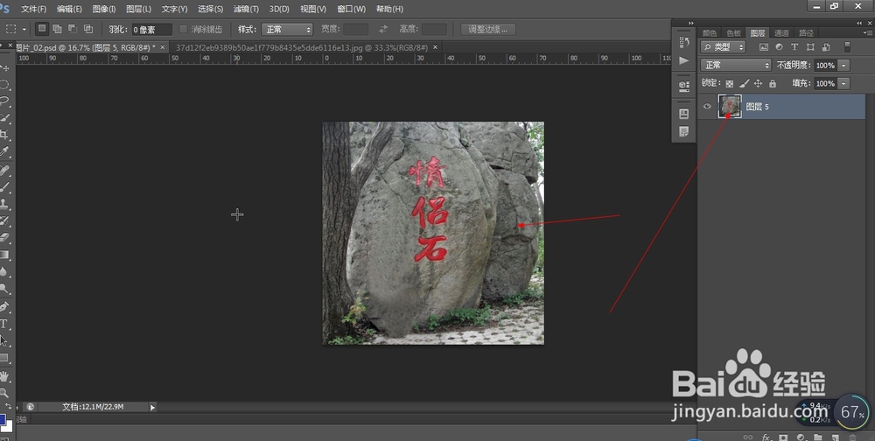Collapse the right panels to icons

859,23
